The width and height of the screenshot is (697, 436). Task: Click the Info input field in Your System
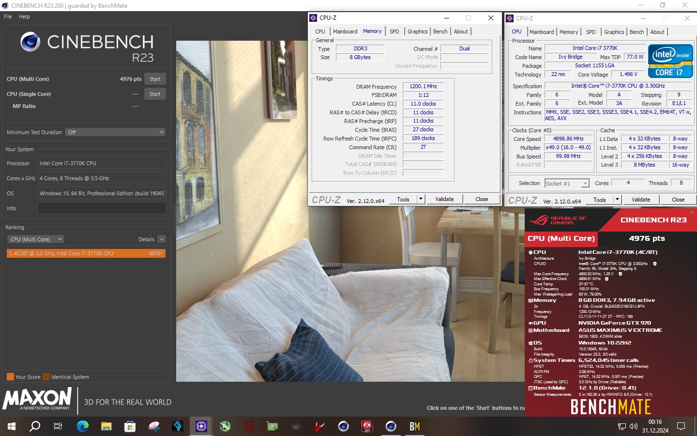[x=102, y=208]
